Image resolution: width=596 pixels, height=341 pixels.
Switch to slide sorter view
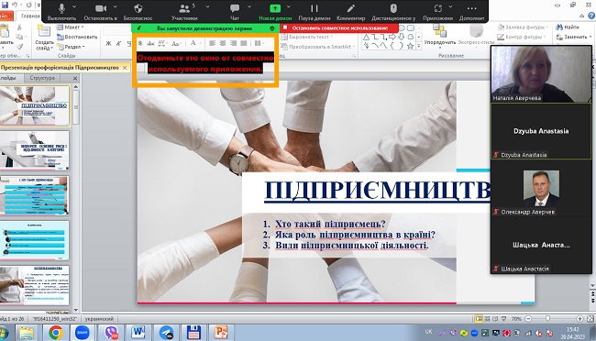tap(487, 319)
